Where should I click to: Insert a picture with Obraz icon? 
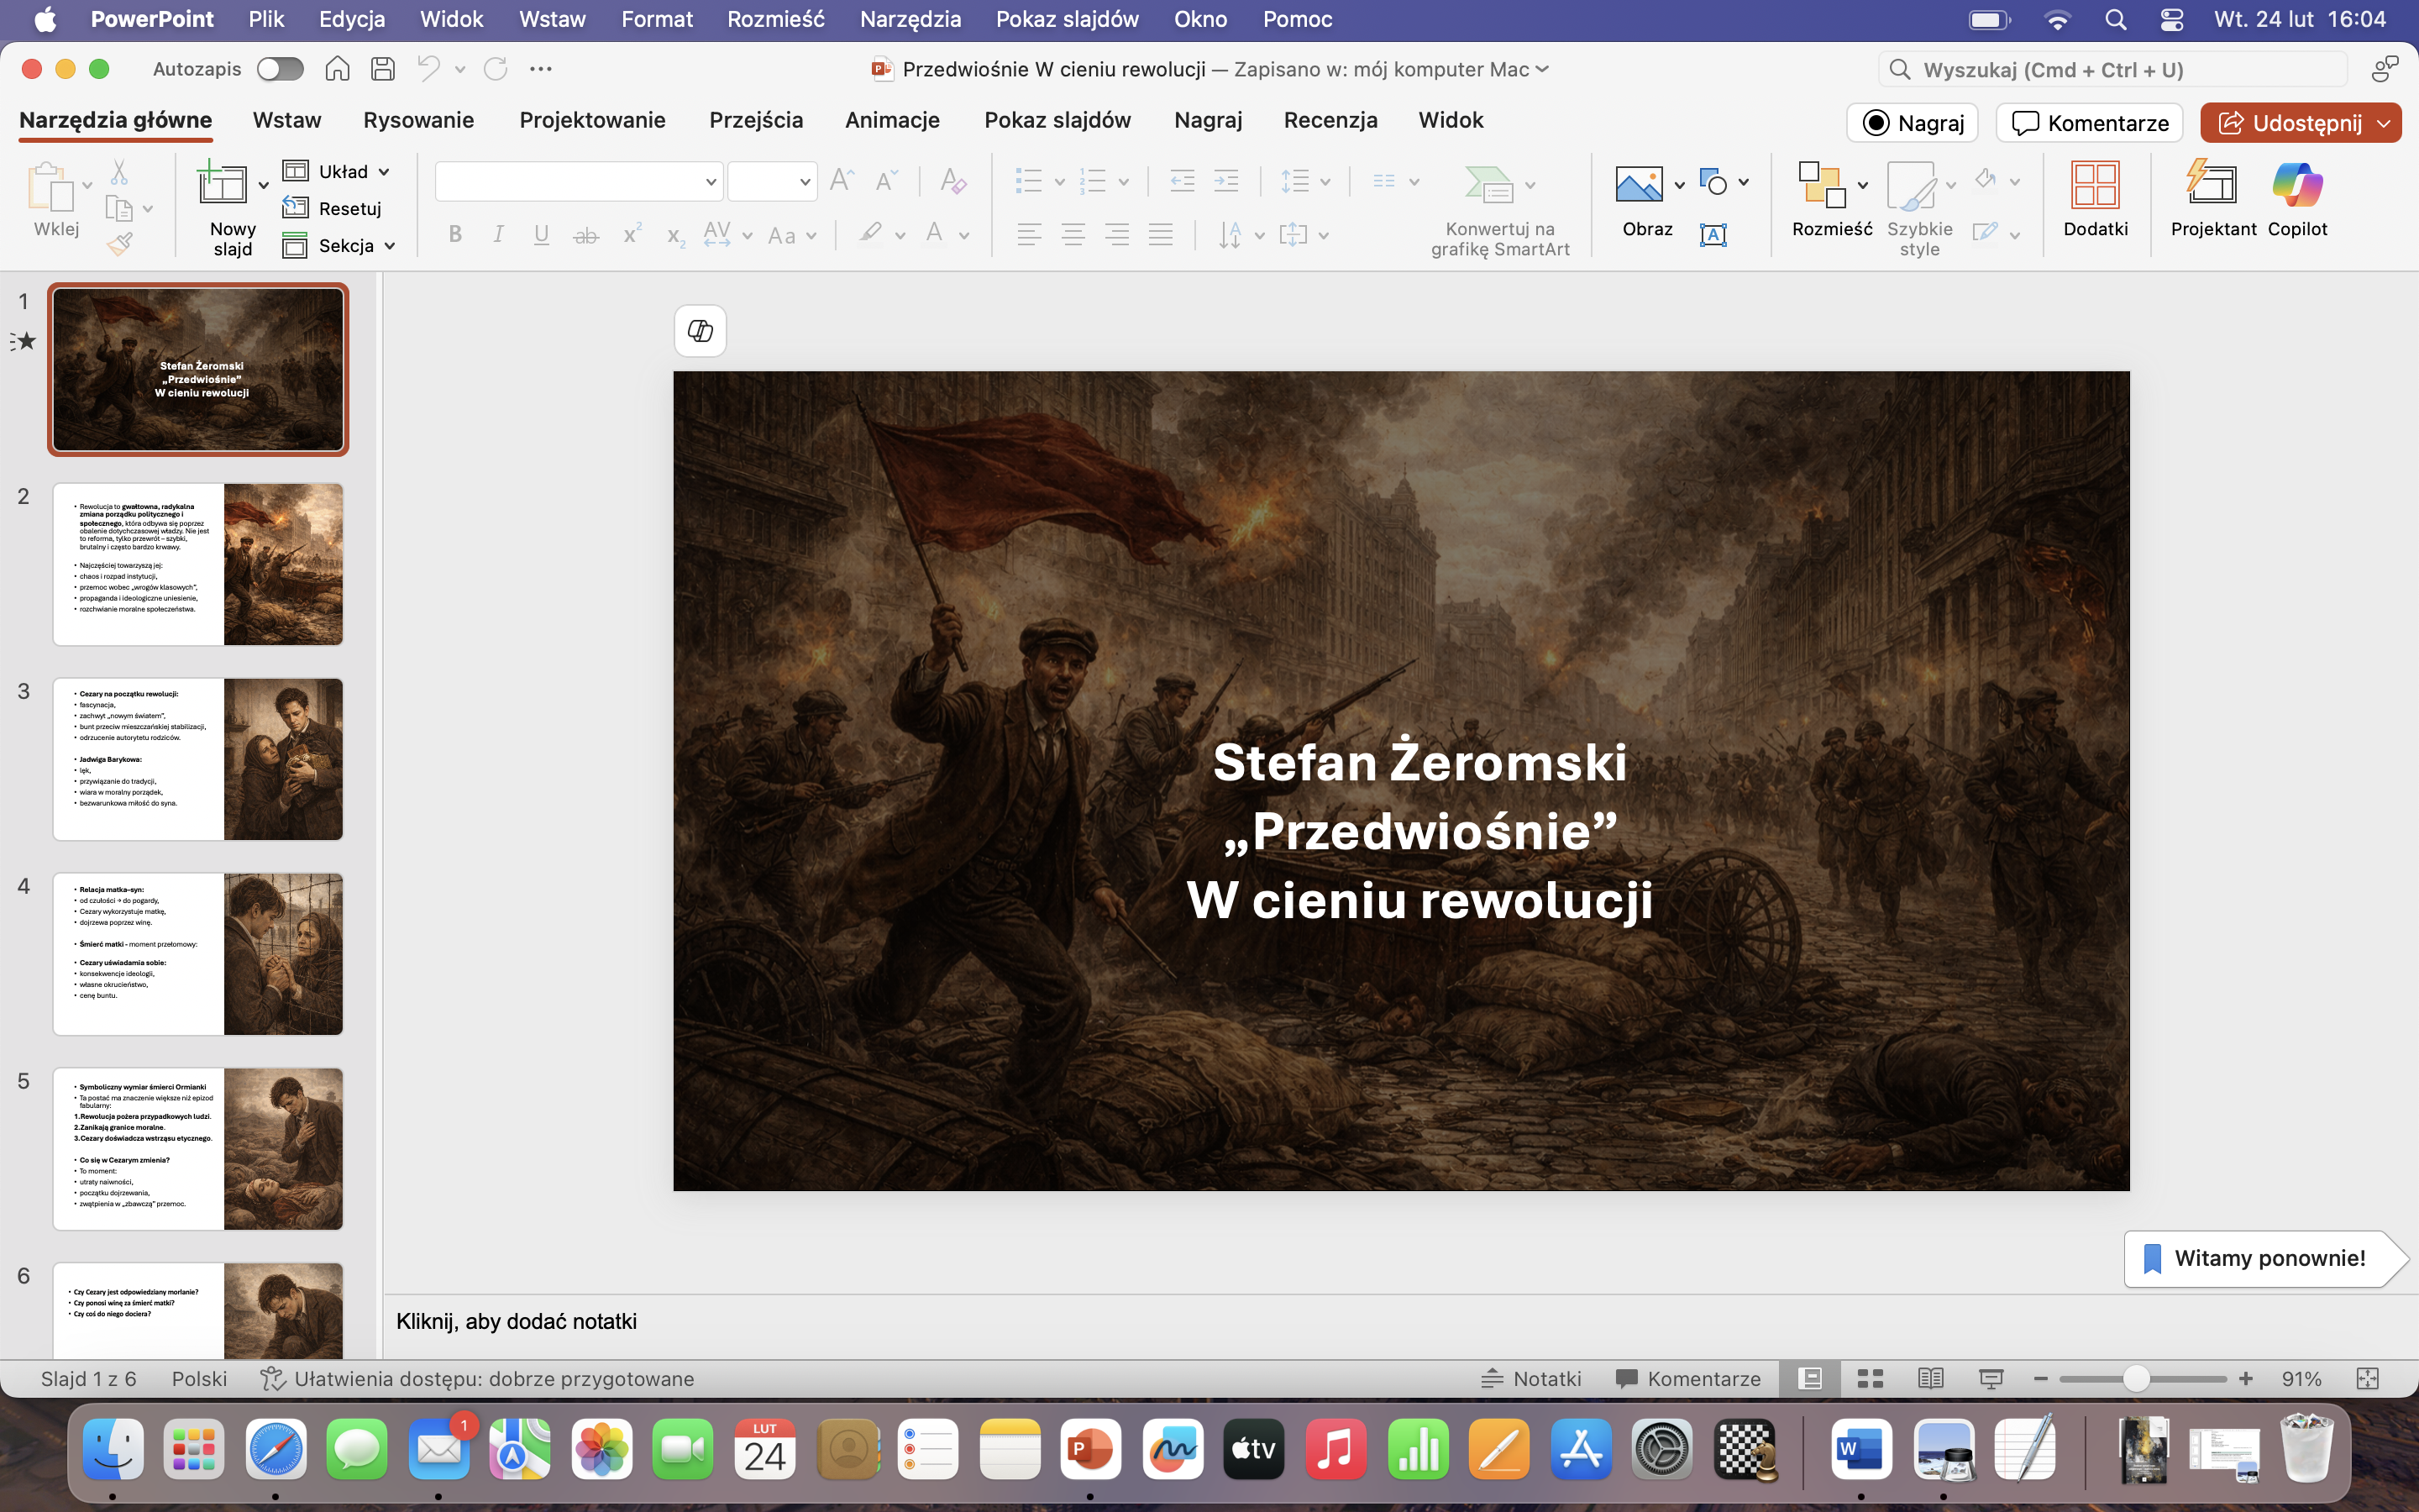1639,185
